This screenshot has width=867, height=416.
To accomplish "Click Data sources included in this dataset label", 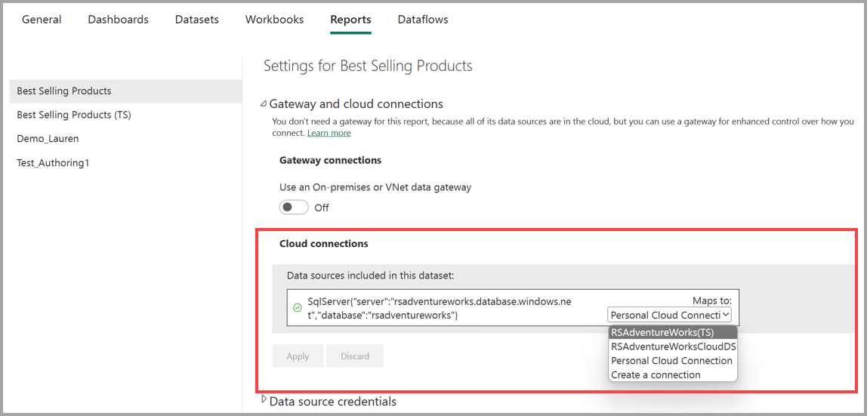I will pyautogui.click(x=371, y=275).
